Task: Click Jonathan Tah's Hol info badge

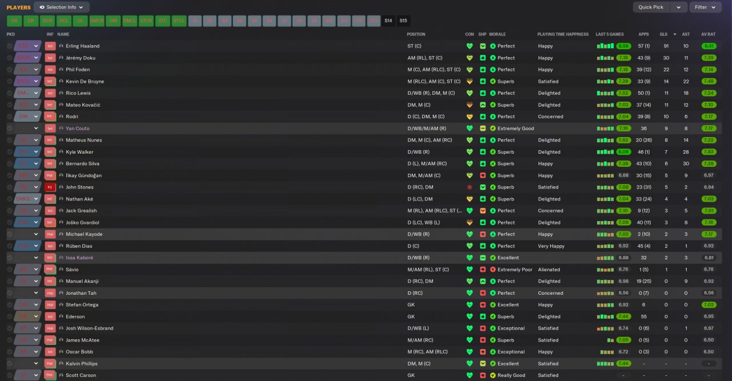Action: (50, 293)
